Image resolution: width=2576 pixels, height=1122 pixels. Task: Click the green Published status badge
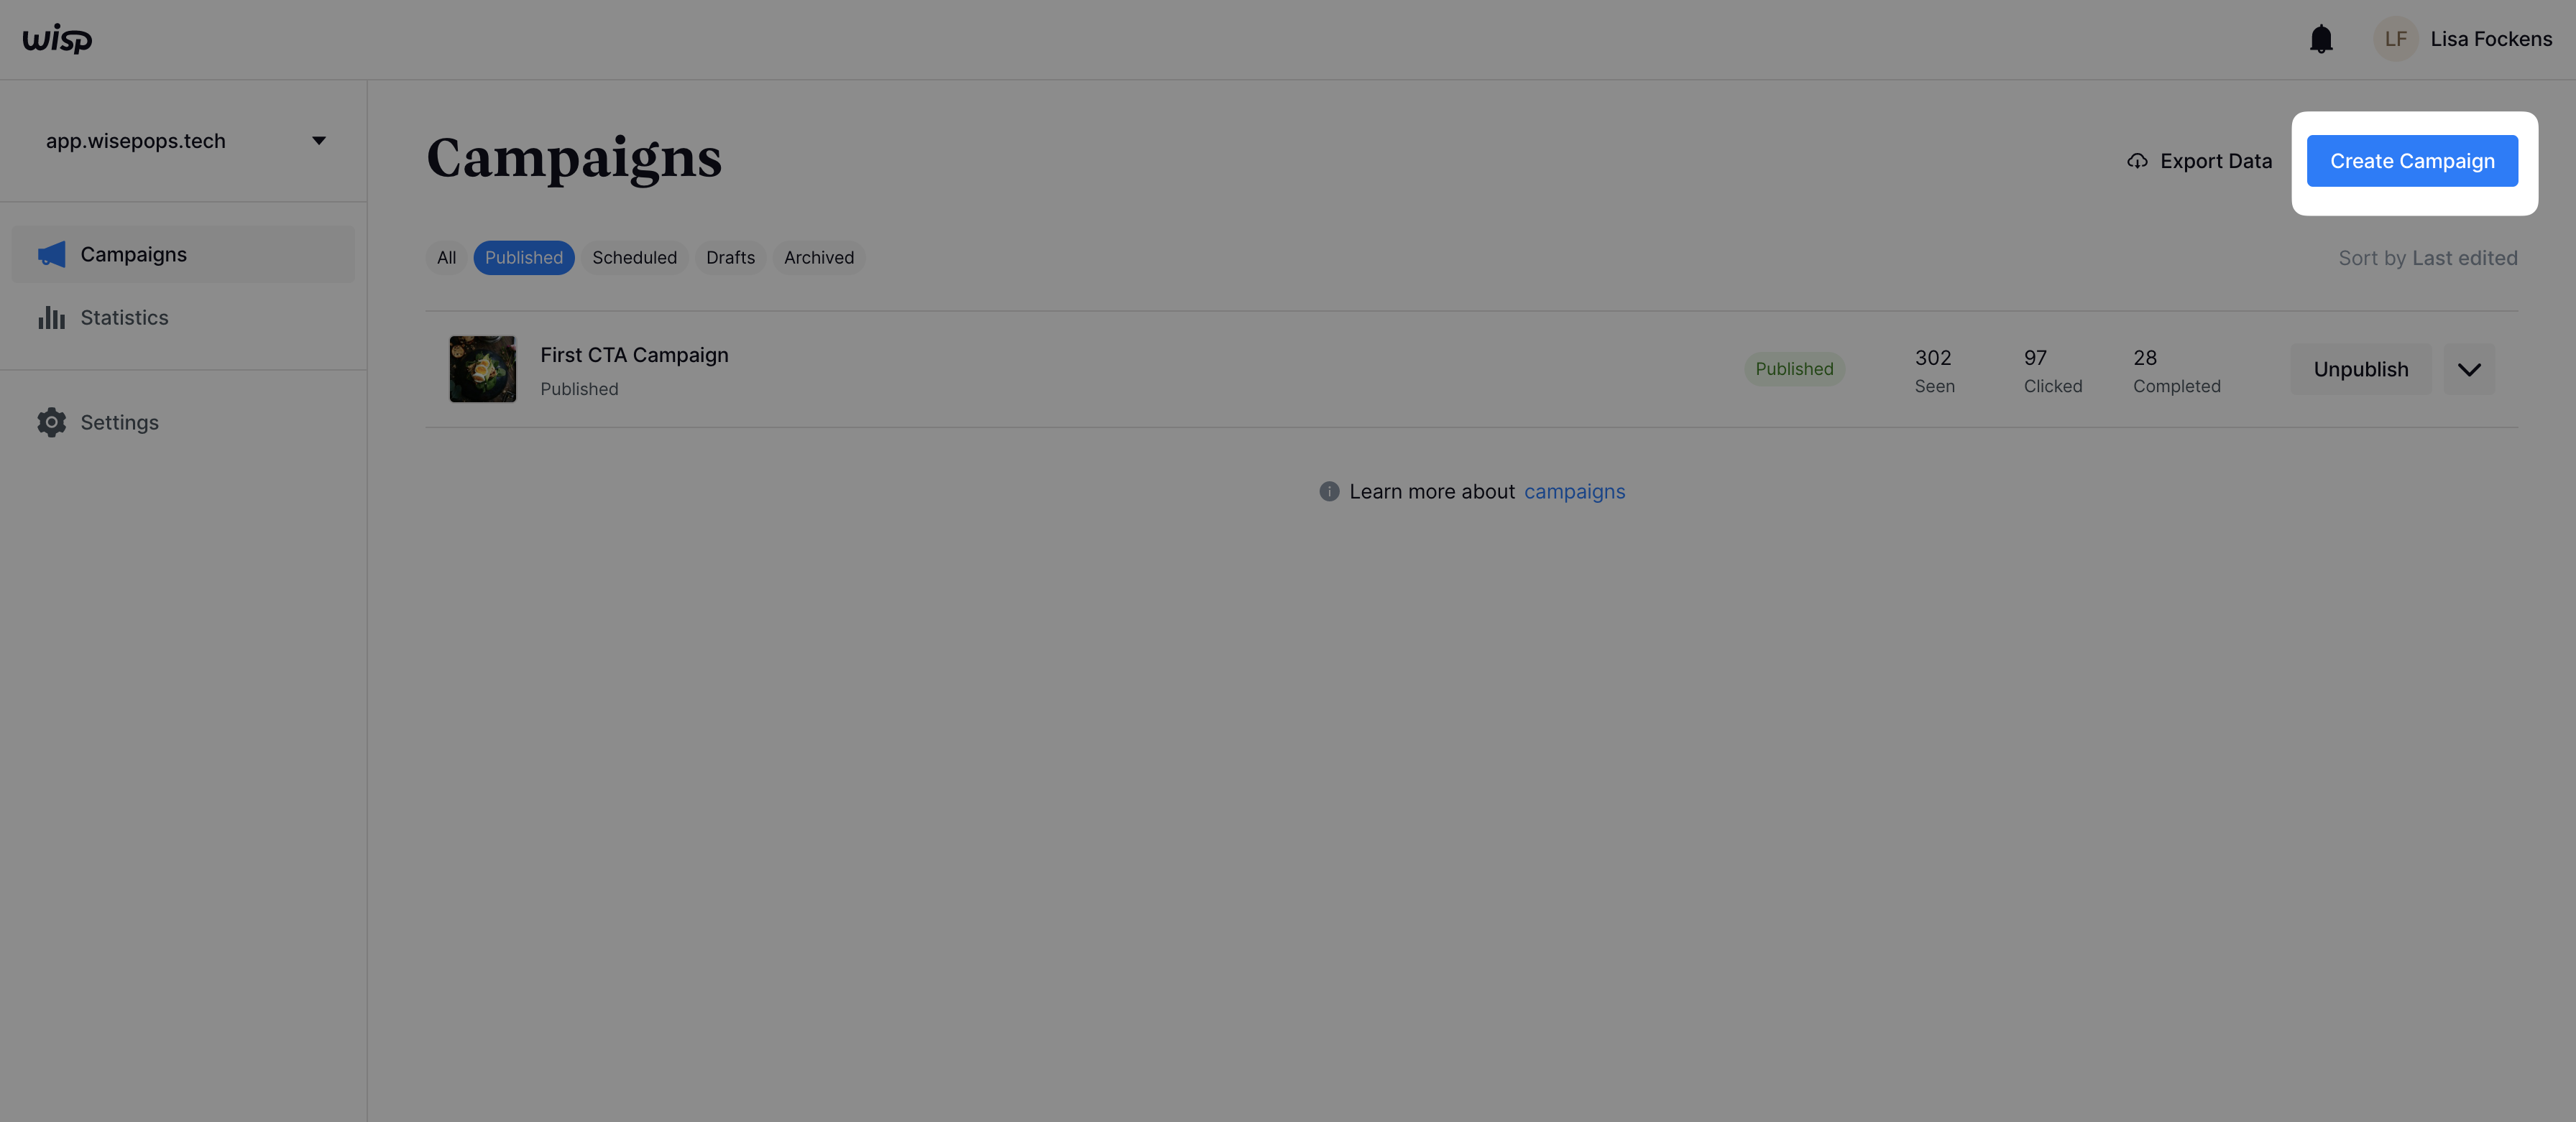[x=1794, y=368]
